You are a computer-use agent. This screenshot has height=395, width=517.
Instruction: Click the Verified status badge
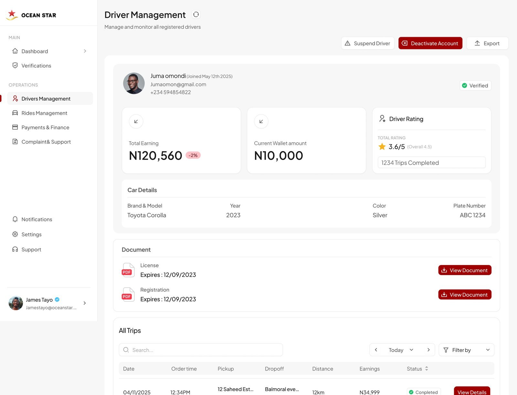(x=475, y=86)
